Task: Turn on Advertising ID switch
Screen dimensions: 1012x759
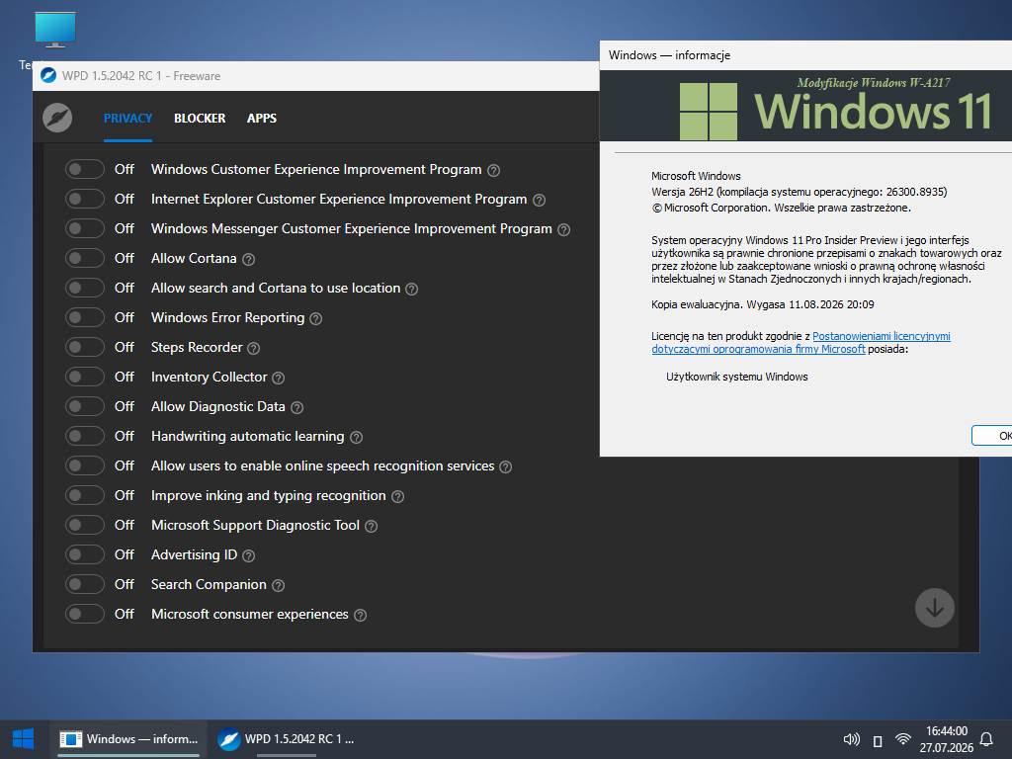Action: 85,554
